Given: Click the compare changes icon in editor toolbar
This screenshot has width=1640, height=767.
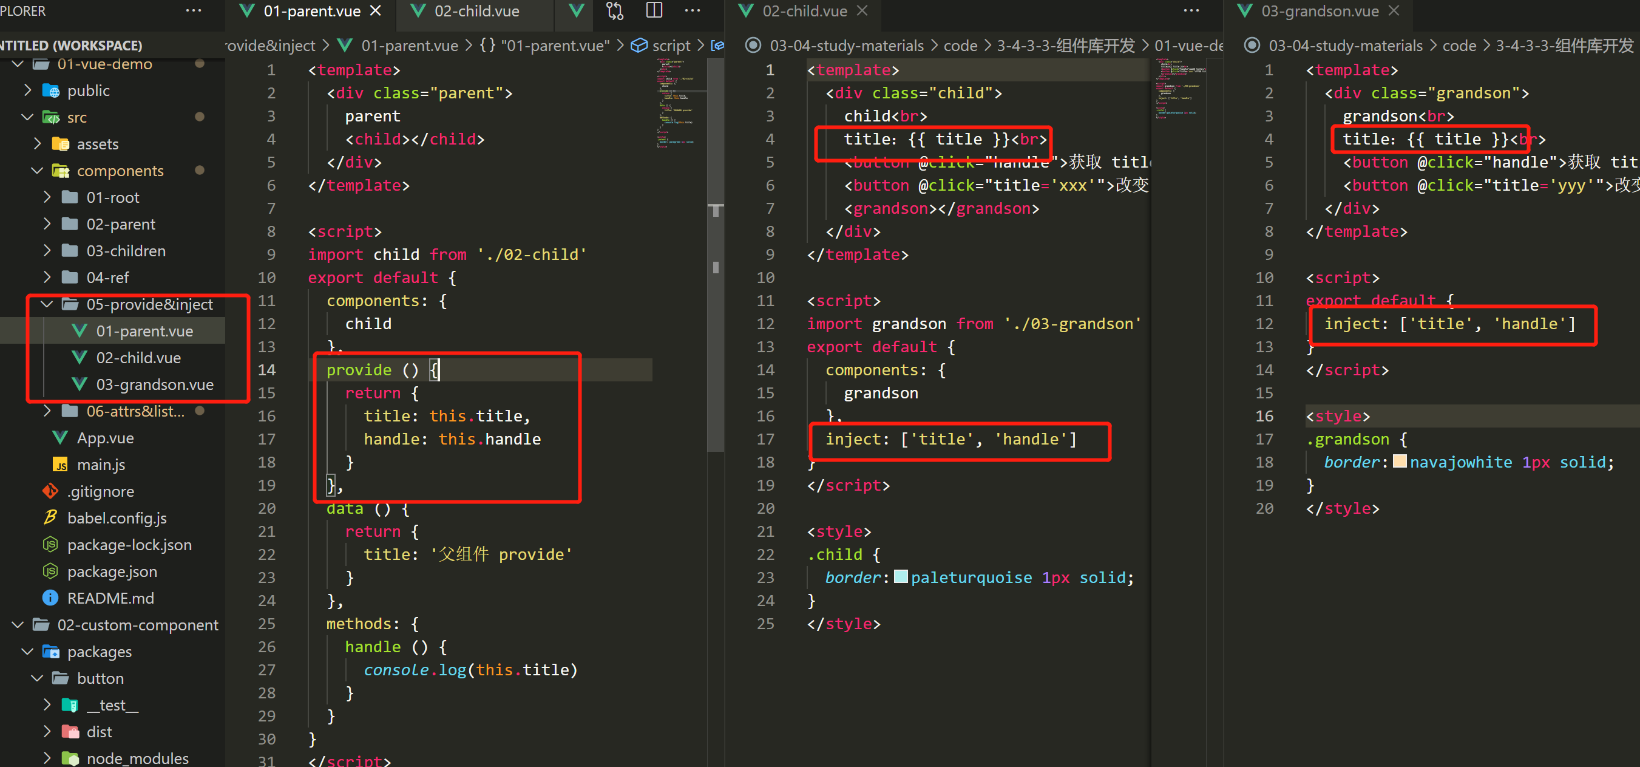Looking at the screenshot, I should coord(614,11).
